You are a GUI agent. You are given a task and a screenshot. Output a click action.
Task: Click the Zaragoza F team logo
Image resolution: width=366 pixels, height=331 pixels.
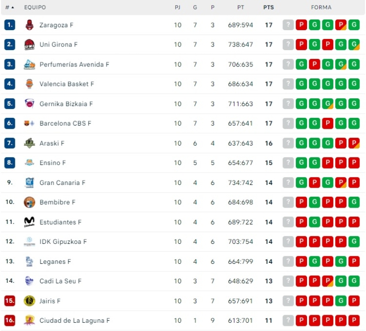pyautogui.click(x=29, y=25)
